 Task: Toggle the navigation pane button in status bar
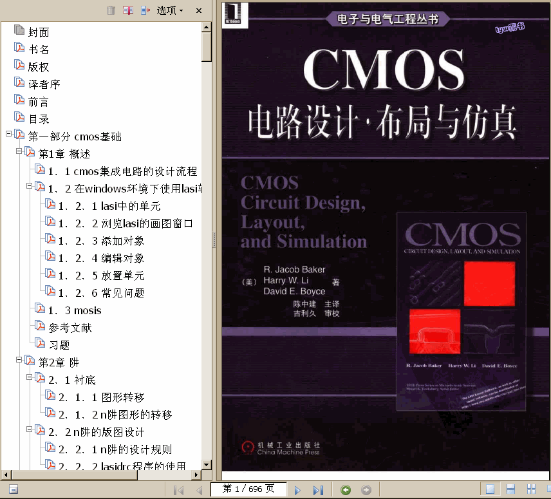tap(14, 489)
